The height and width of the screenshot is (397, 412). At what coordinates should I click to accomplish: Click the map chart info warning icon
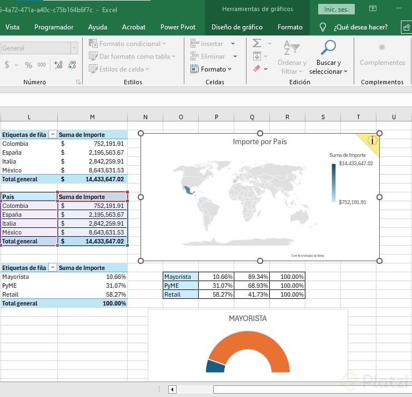click(372, 141)
